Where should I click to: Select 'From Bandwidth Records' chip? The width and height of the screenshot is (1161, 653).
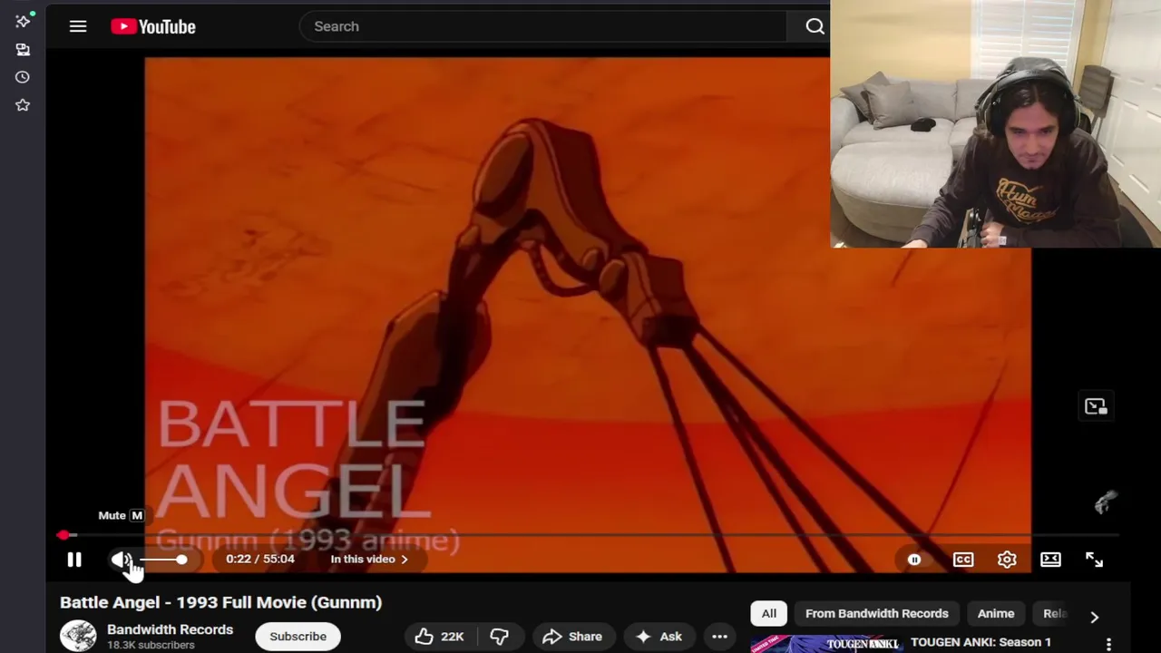tap(876, 613)
